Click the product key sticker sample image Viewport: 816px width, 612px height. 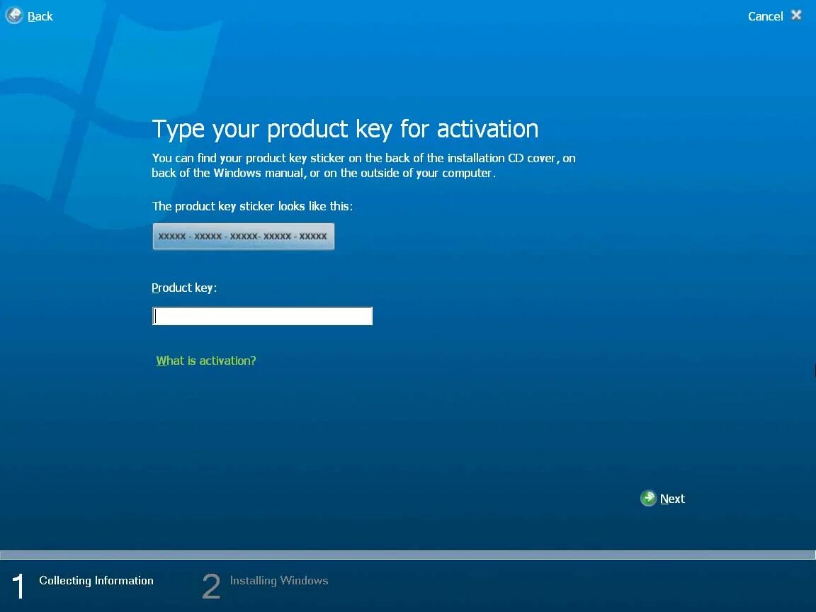point(244,237)
